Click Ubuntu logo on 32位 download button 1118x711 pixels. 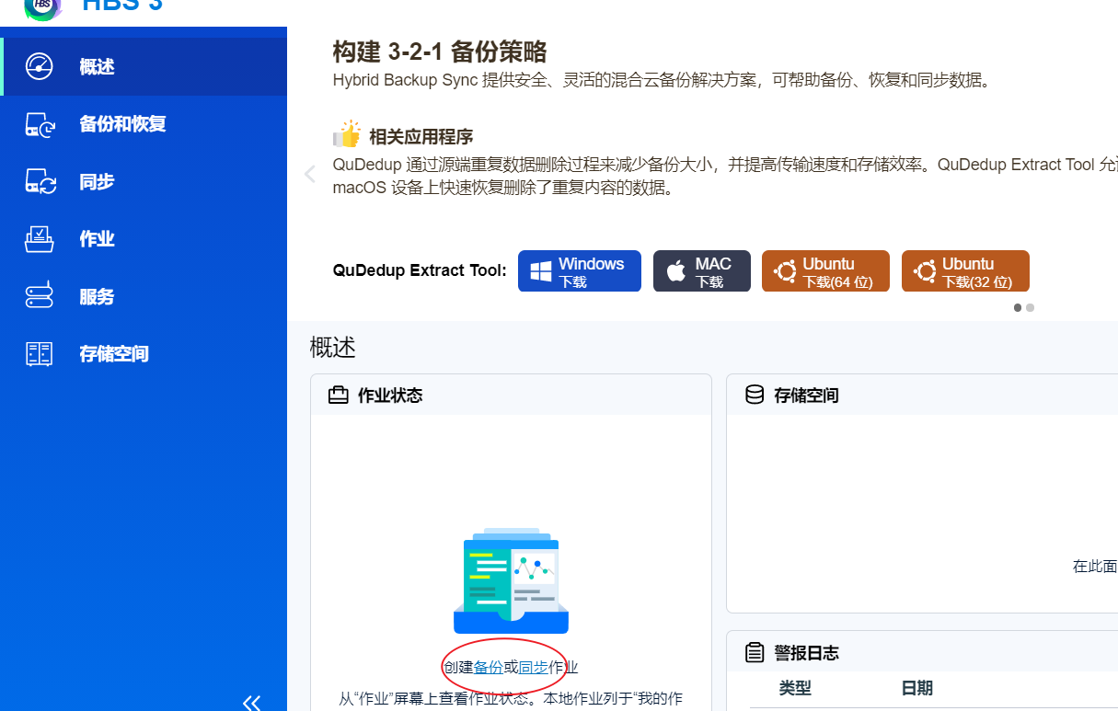(x=925, y=271)
